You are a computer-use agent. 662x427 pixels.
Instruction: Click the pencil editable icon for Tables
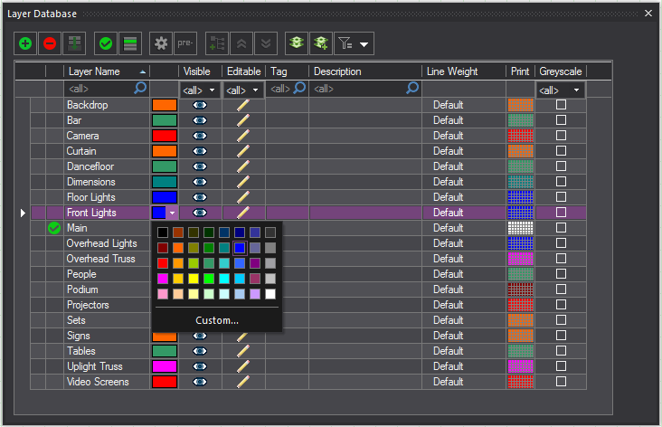click(242, 351)
